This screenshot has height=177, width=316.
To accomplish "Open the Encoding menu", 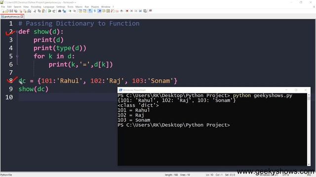I will tap(36, 7).
